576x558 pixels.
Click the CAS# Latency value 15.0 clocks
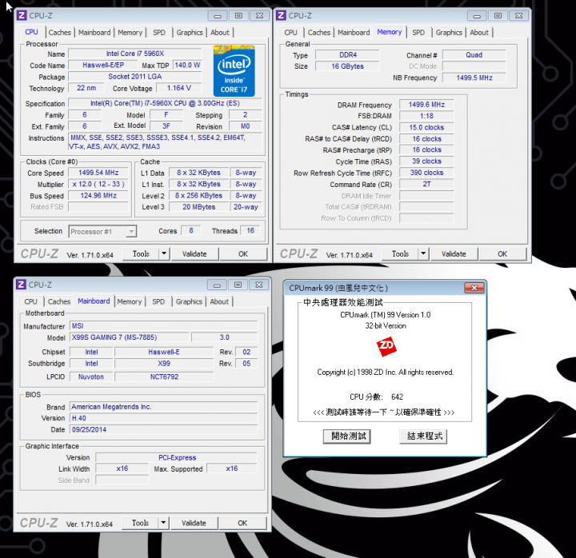pos(426,127)
